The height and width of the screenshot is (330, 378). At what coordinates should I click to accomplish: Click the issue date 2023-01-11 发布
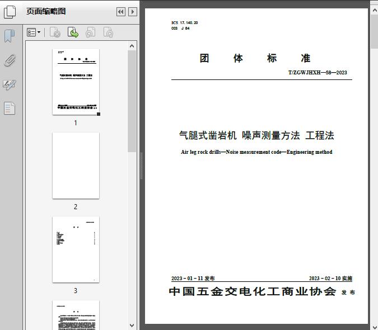pos(193,278)
